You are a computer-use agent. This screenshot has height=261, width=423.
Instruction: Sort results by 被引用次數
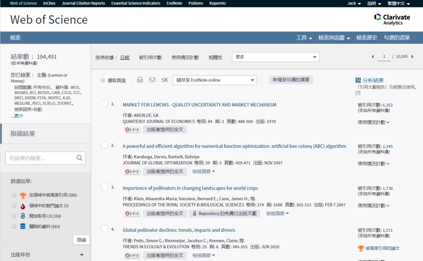click(x=150, y=57)
